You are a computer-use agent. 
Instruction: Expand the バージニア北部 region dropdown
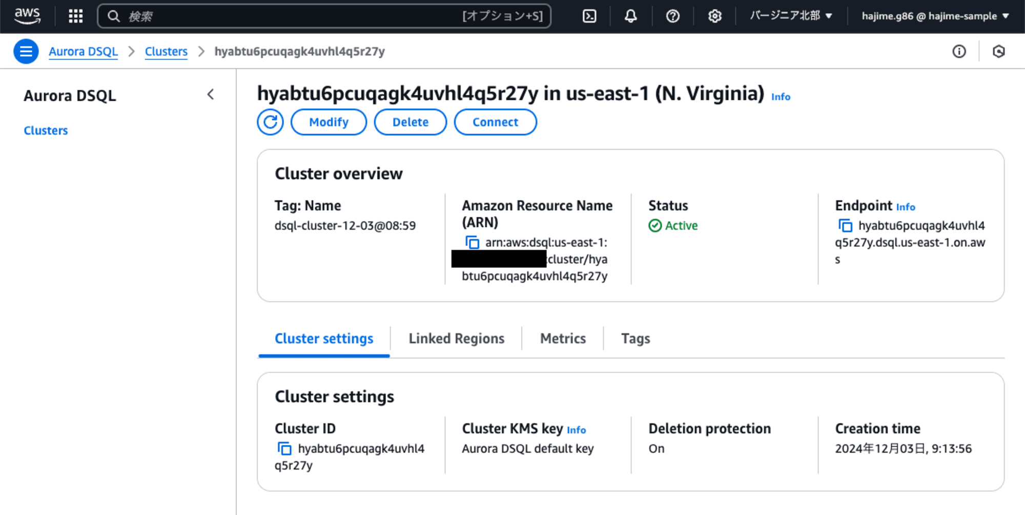[x=791, y=16]
